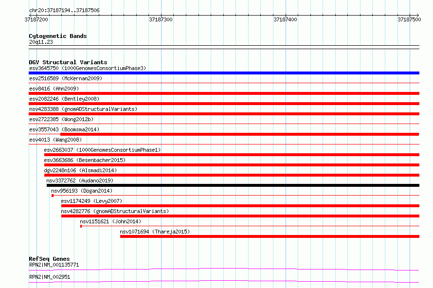This screenshot has height=288, width=433.
Task: Open nsv956193 (Dogan2014) variant label
Action: click(82, 191)
